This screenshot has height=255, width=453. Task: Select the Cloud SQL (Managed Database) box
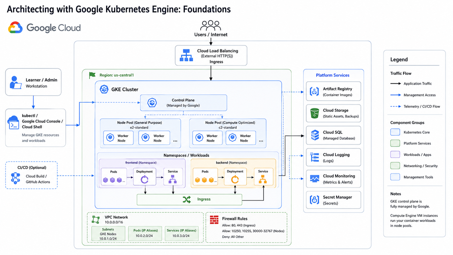tap(333, 135)
